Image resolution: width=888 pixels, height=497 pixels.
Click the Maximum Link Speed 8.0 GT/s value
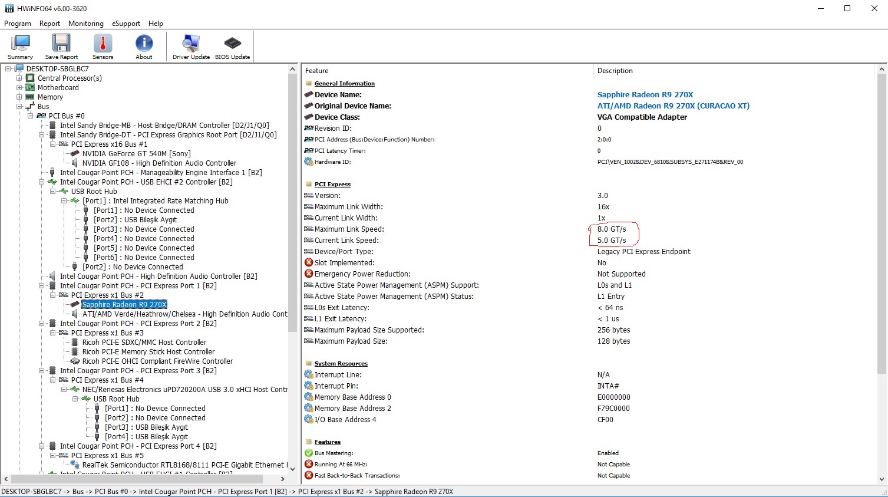(x=612, y=229)
